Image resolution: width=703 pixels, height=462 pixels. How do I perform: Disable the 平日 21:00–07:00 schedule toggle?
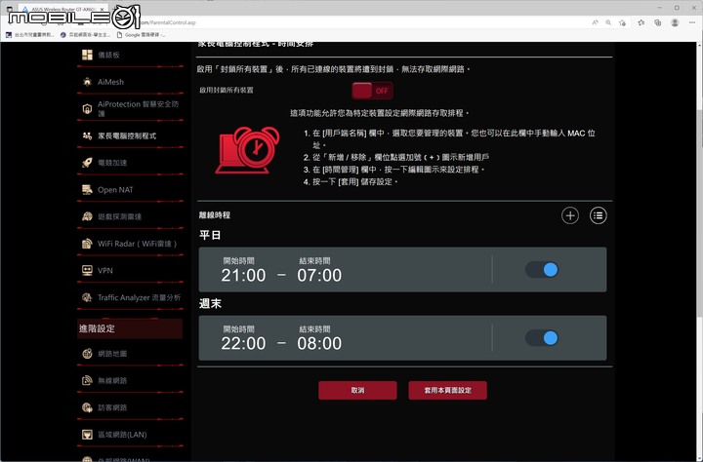542,269
